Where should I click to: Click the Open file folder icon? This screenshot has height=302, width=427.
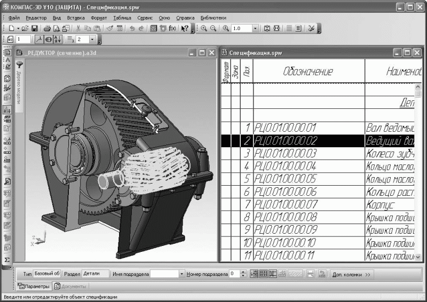(26, 28)
